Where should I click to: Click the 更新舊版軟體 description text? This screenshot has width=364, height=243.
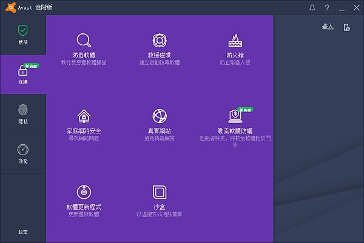84,215
